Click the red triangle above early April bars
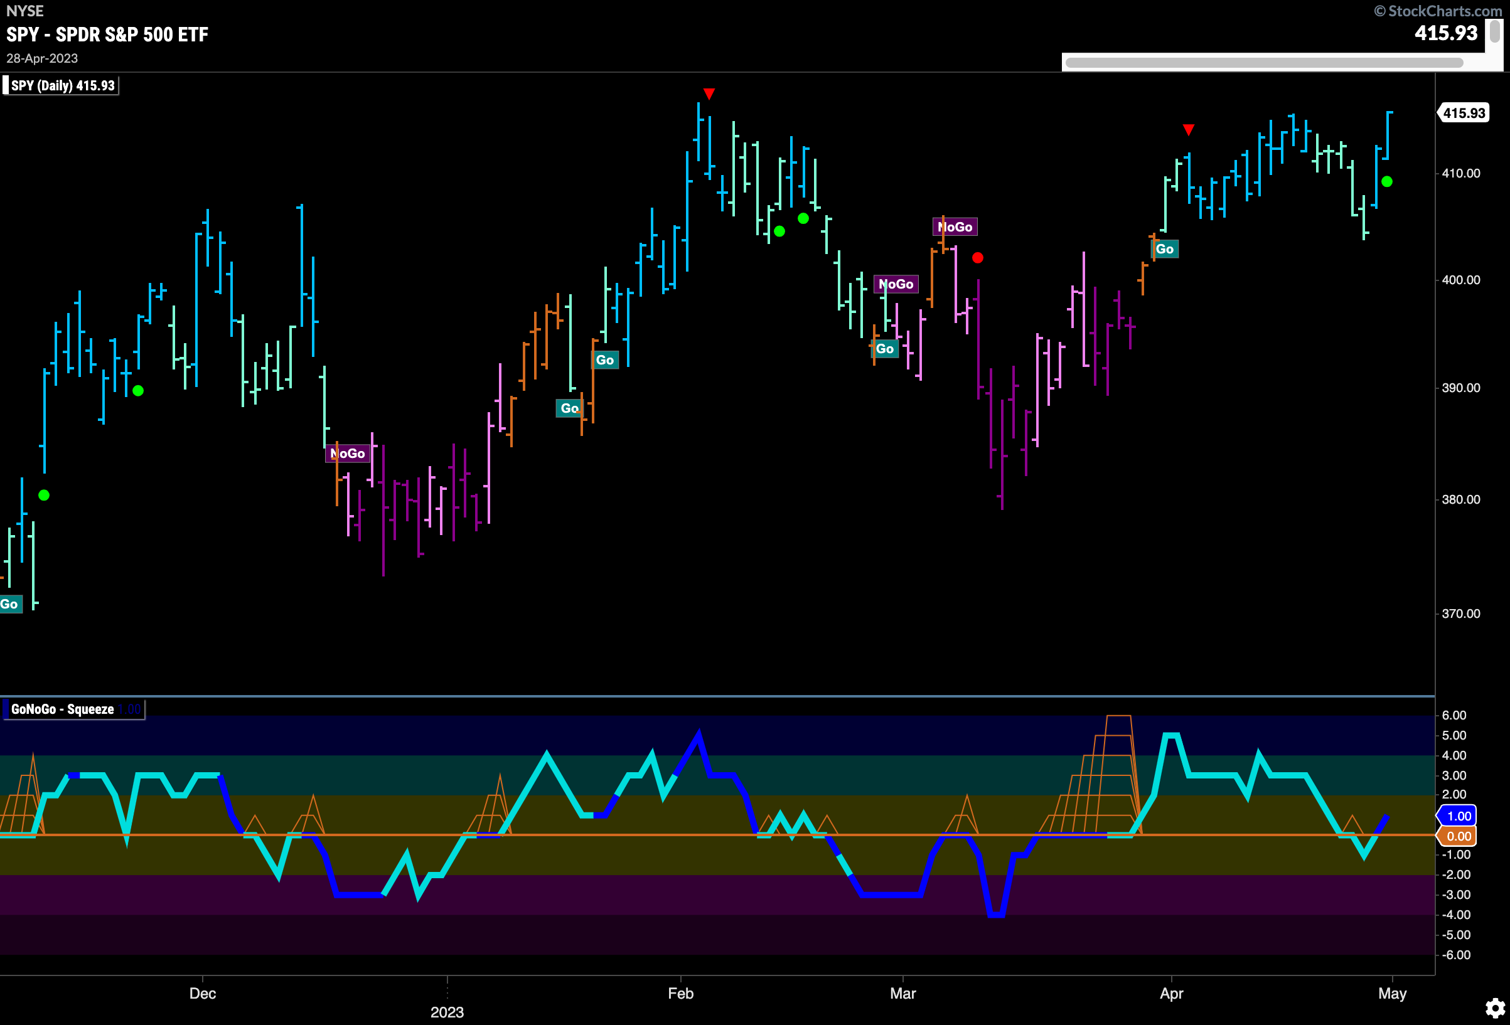Image resolution: width=1510 pixels, height=1025 pixels. point(1189,130)
